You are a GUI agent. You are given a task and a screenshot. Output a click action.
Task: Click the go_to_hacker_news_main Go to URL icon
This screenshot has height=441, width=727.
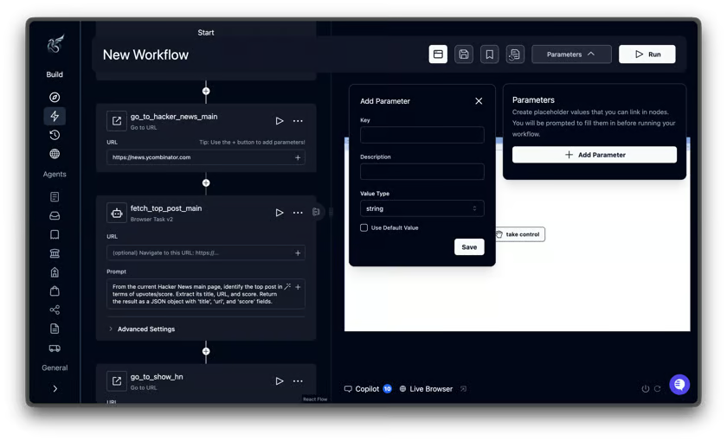[116, 121]
